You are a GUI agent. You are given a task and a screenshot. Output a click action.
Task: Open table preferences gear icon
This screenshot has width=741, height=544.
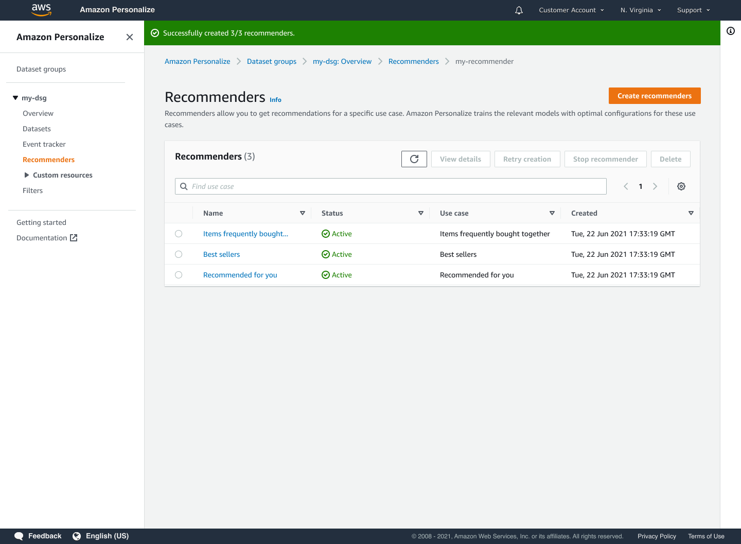click(681, 186)
